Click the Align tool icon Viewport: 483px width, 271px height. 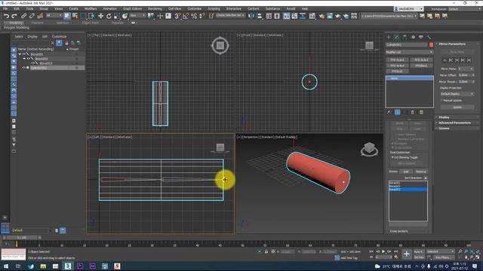(260, 16)
